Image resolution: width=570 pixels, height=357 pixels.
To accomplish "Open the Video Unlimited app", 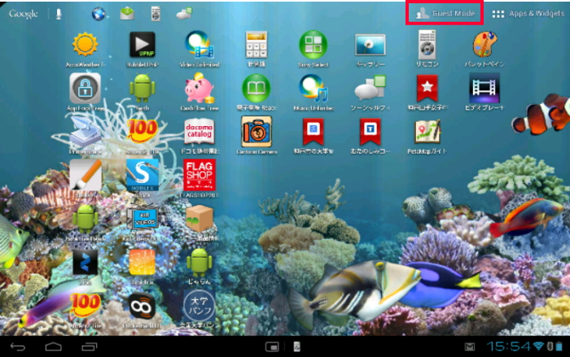I will 198,45.
